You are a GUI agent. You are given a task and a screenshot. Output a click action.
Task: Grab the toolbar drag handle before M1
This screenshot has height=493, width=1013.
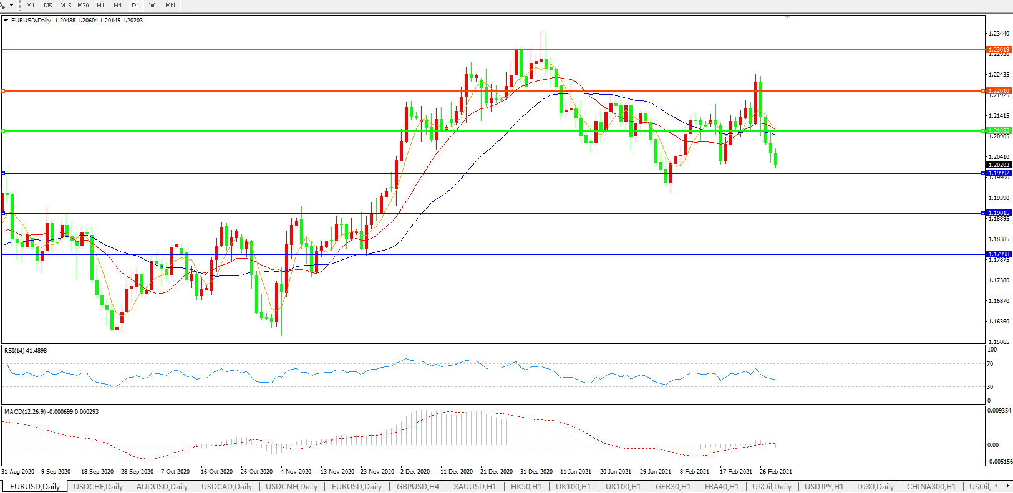[x=20, y=5]
